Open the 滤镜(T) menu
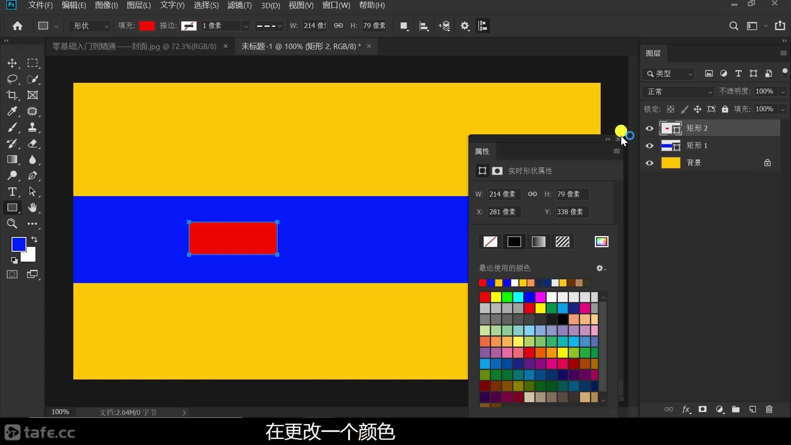 (x=239, y=5)
